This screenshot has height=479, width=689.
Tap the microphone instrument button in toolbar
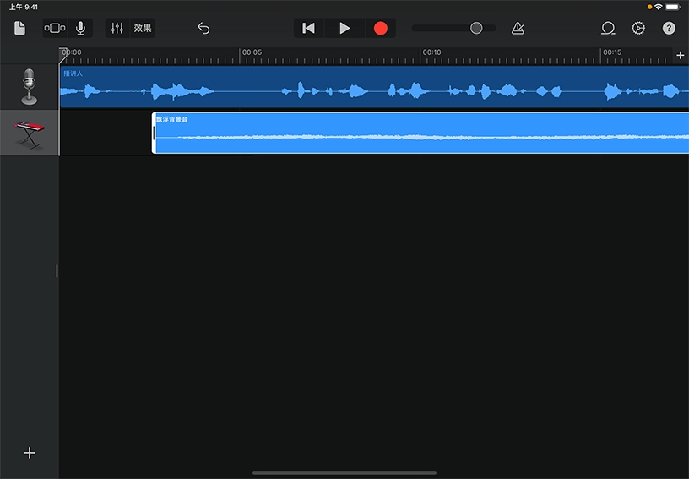click(80, 28)
